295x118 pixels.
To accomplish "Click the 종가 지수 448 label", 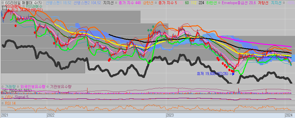I will [130, 3].
